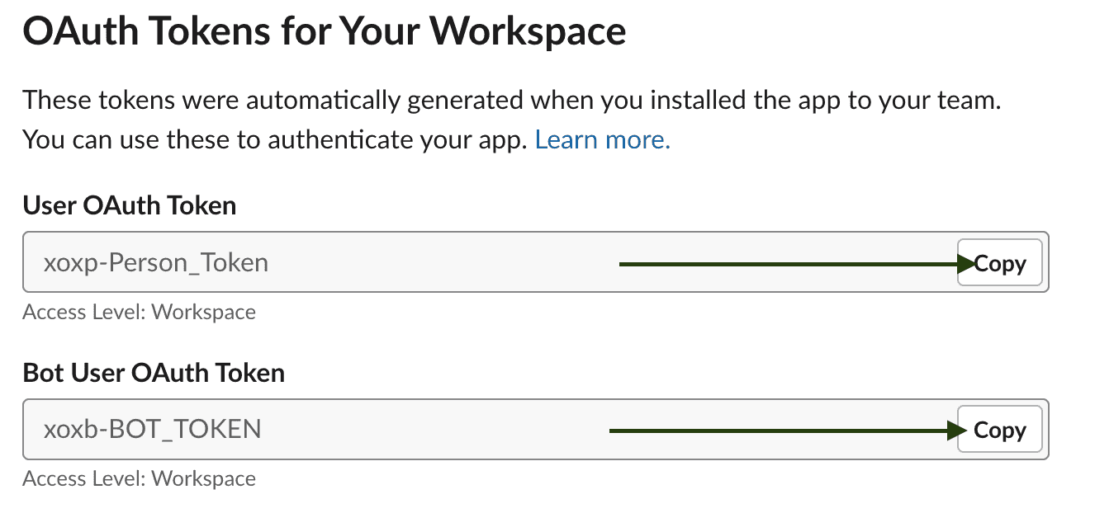Image resolution: width=1095 pixels, height=513 pixels.
Task: Click Access Level text below the bot token
Action: point(139,479)
